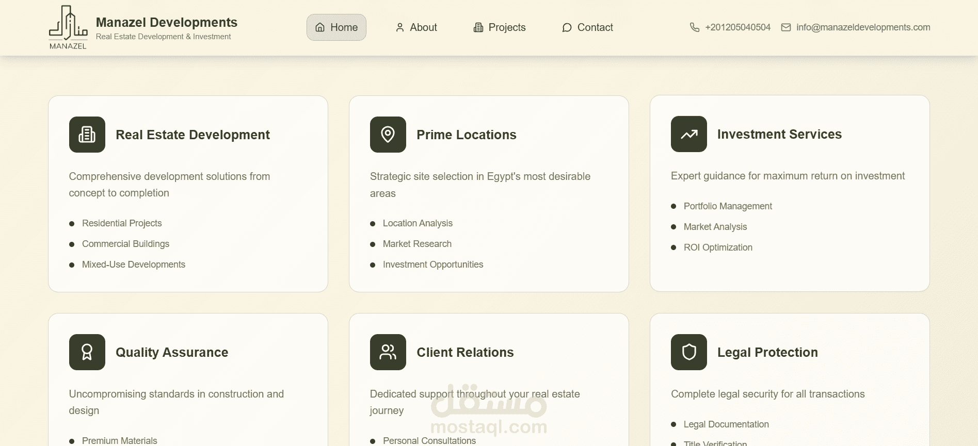Image resolution: width=978 pixels, height=446 pixels.
Task: Open the About navigation item
Action: click(416, 27)
